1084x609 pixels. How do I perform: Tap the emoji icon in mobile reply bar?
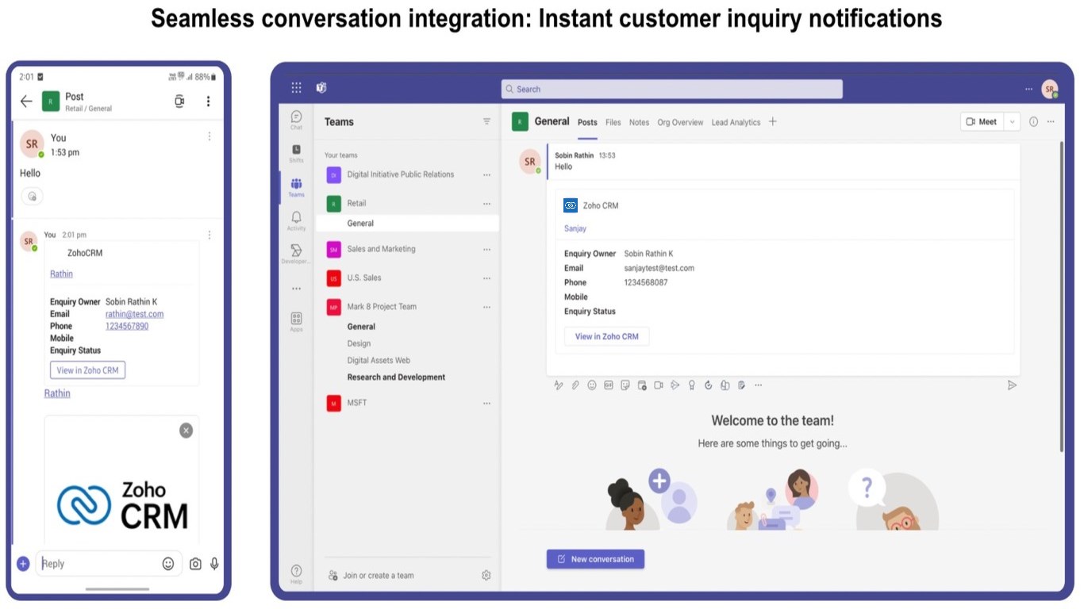coord(168,564)
